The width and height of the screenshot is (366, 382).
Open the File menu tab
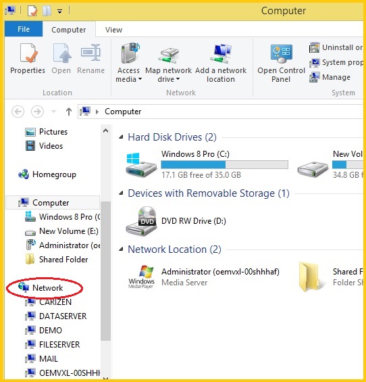pyautogui.click(x=24, y=29)
